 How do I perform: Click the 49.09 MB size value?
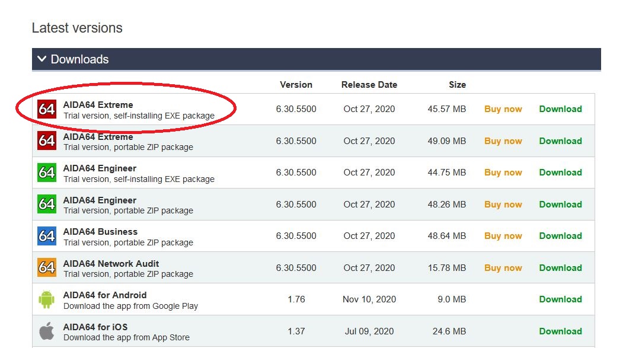click(x=447, y=141)
